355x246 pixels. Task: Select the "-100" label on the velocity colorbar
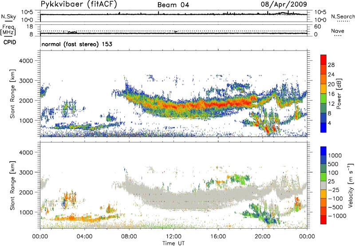pyautogui.click(x=335, y=198)
